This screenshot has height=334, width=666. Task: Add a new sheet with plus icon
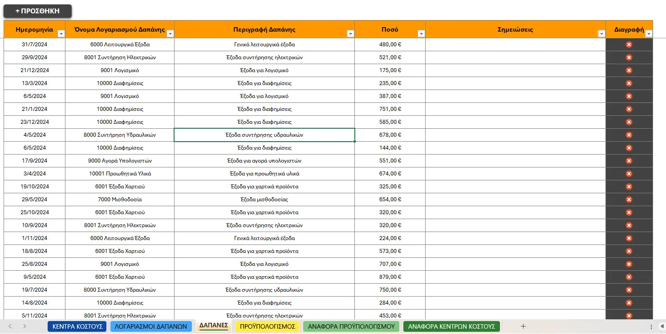523,326
